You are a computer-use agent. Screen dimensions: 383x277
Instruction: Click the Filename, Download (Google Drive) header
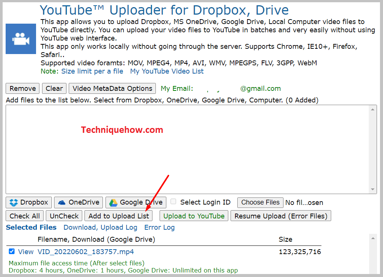97,239
